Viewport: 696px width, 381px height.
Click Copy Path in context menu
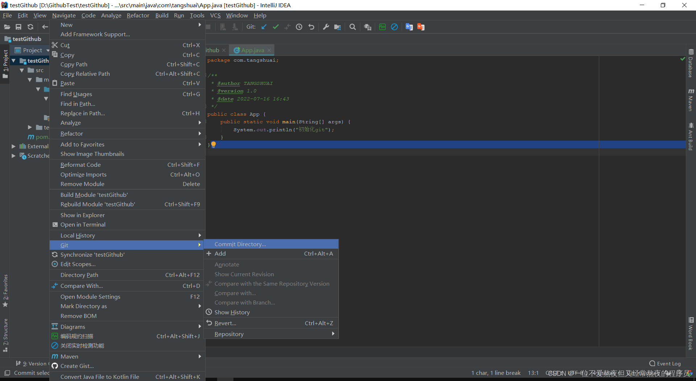tap(127, 65)
